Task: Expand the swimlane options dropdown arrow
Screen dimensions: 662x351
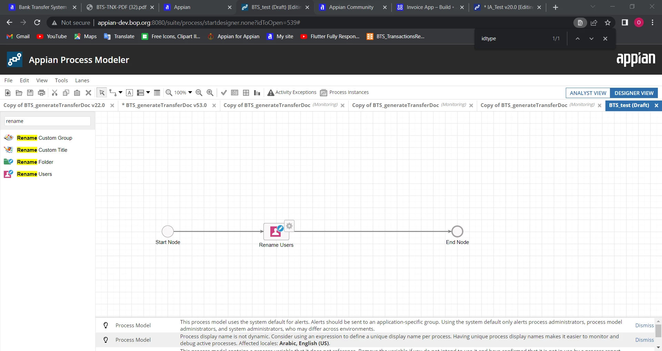Action: click(148, 92)
